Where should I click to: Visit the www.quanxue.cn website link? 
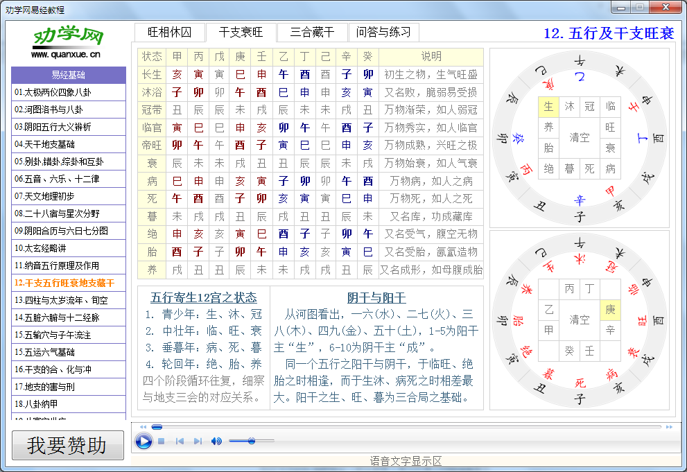[x=67, y=54]
